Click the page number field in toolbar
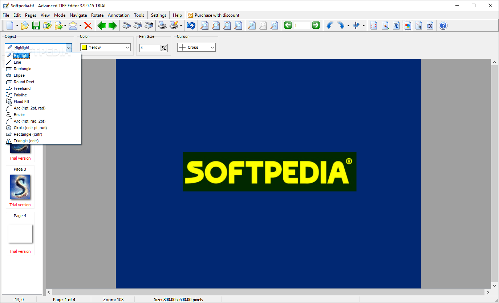Image resolution: width=499 pixels, height=303 pixels. [x=302, y=25]
